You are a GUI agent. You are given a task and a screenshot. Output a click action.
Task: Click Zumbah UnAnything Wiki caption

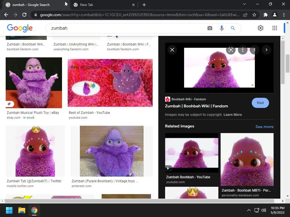coord(76,44)
